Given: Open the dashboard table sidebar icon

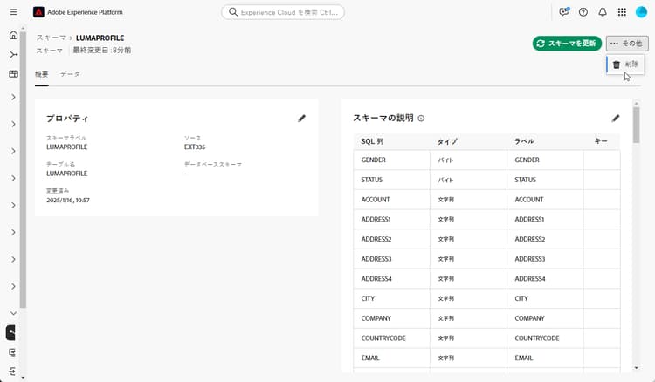Looking at the screenshot, I should click(x=13, y=74).
